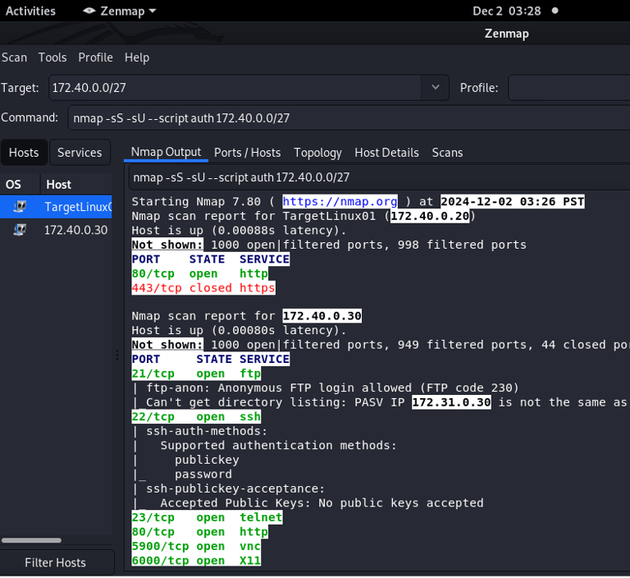The height and width of the screenshot is (578, 630).
Task: Switch to the Ports / Hosts tab
Action: [248, 153]
